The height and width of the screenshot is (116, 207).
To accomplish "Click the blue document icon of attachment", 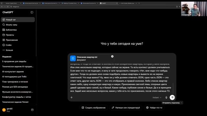I will point(73,58).
